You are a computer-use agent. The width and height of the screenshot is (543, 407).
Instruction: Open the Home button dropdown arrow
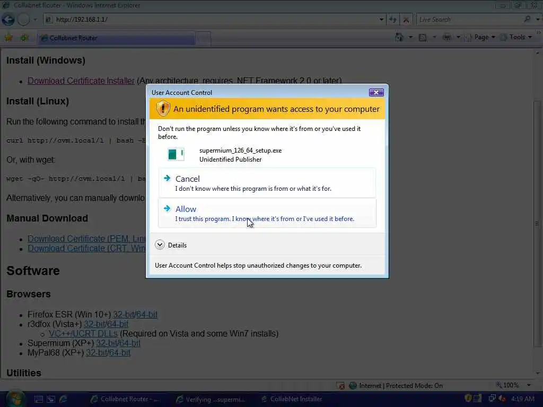[x=410, y=37]
